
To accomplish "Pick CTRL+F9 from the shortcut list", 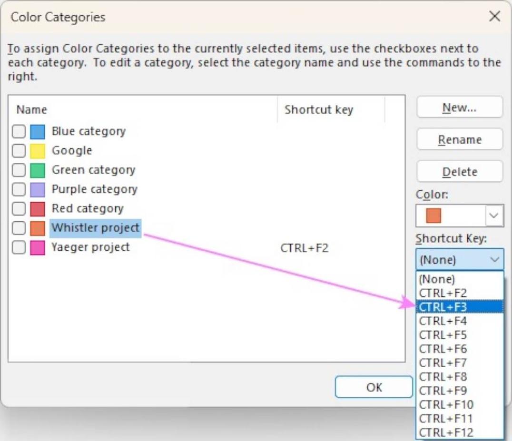I will click(x=460, y=391).
